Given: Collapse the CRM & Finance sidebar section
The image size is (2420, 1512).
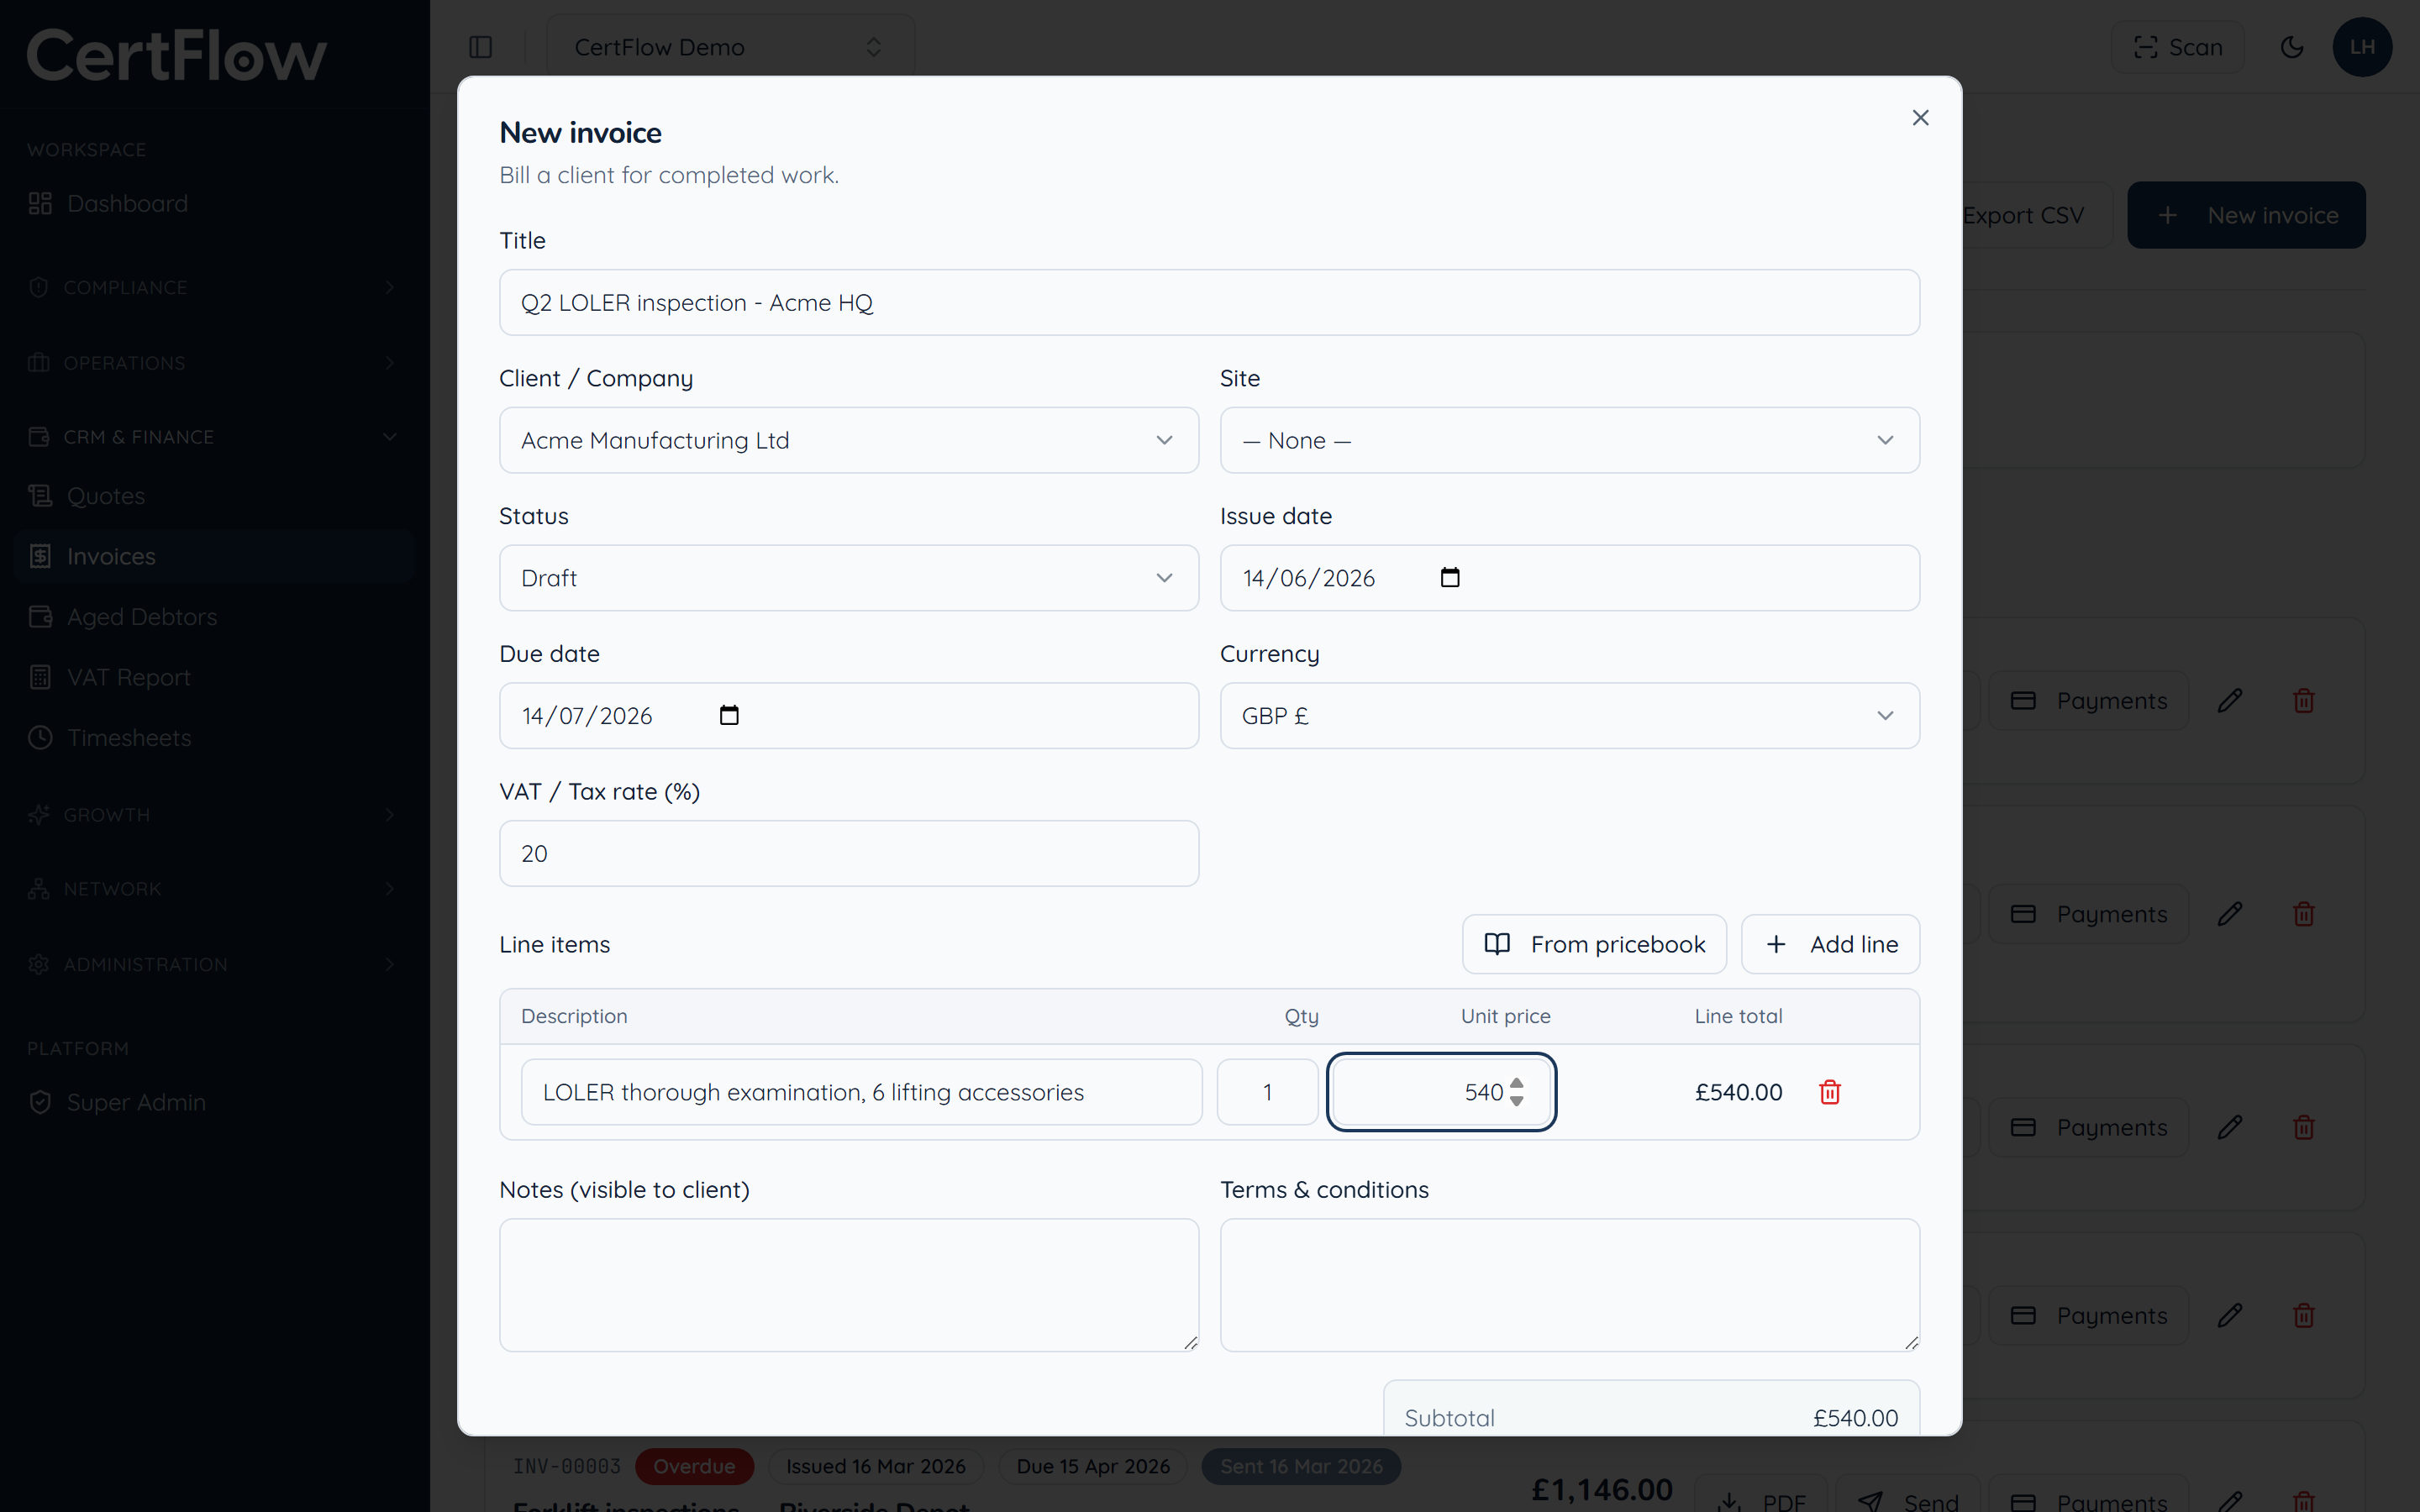Looking at the screenshot, I should (214, 437).
